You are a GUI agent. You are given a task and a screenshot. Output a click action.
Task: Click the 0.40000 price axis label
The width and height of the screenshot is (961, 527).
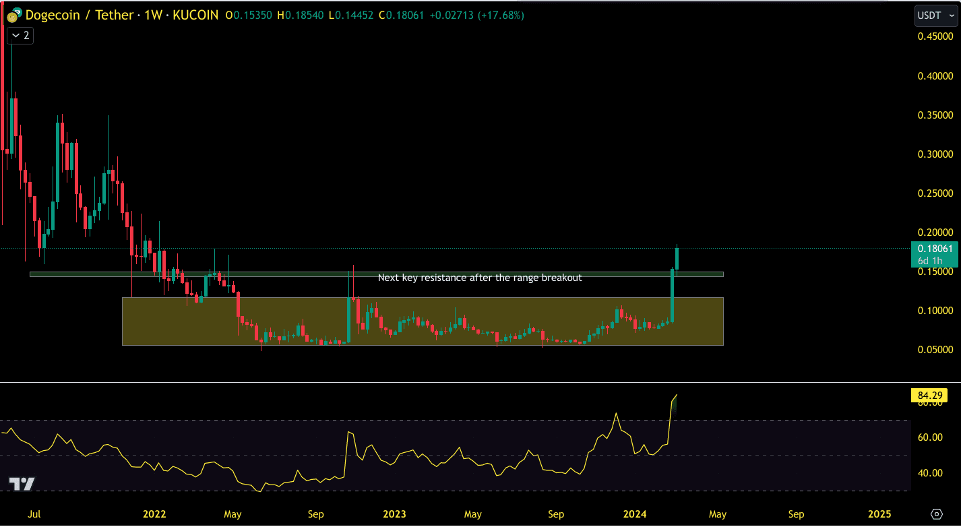click(x=935, y=75)
